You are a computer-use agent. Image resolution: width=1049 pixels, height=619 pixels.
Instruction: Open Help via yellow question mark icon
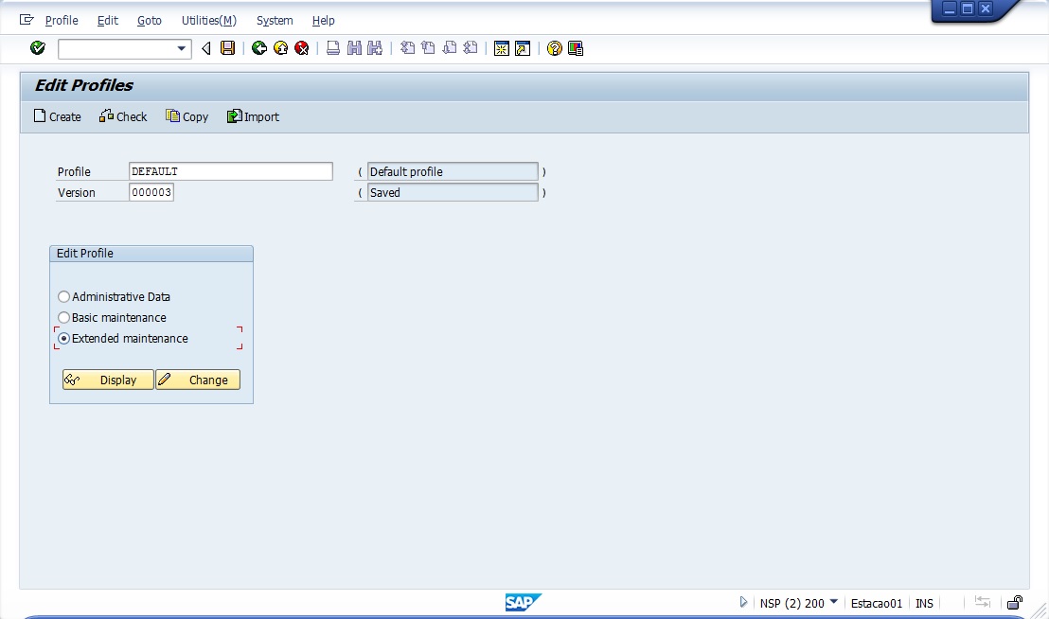[555, 48]
